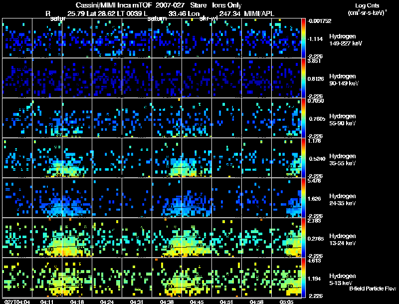Click the 0.2785 color scale value
399x304 pixels.
click(x=316, y=239)
